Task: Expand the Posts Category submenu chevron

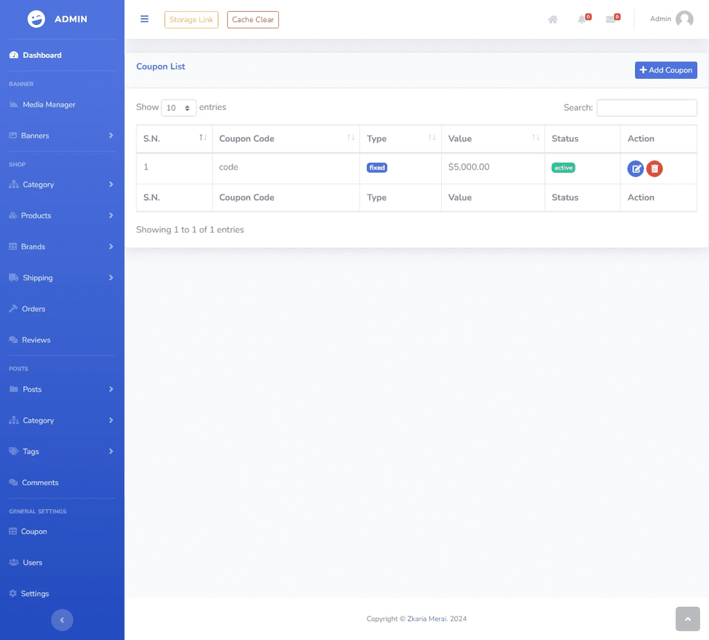Action: [111, 421]
